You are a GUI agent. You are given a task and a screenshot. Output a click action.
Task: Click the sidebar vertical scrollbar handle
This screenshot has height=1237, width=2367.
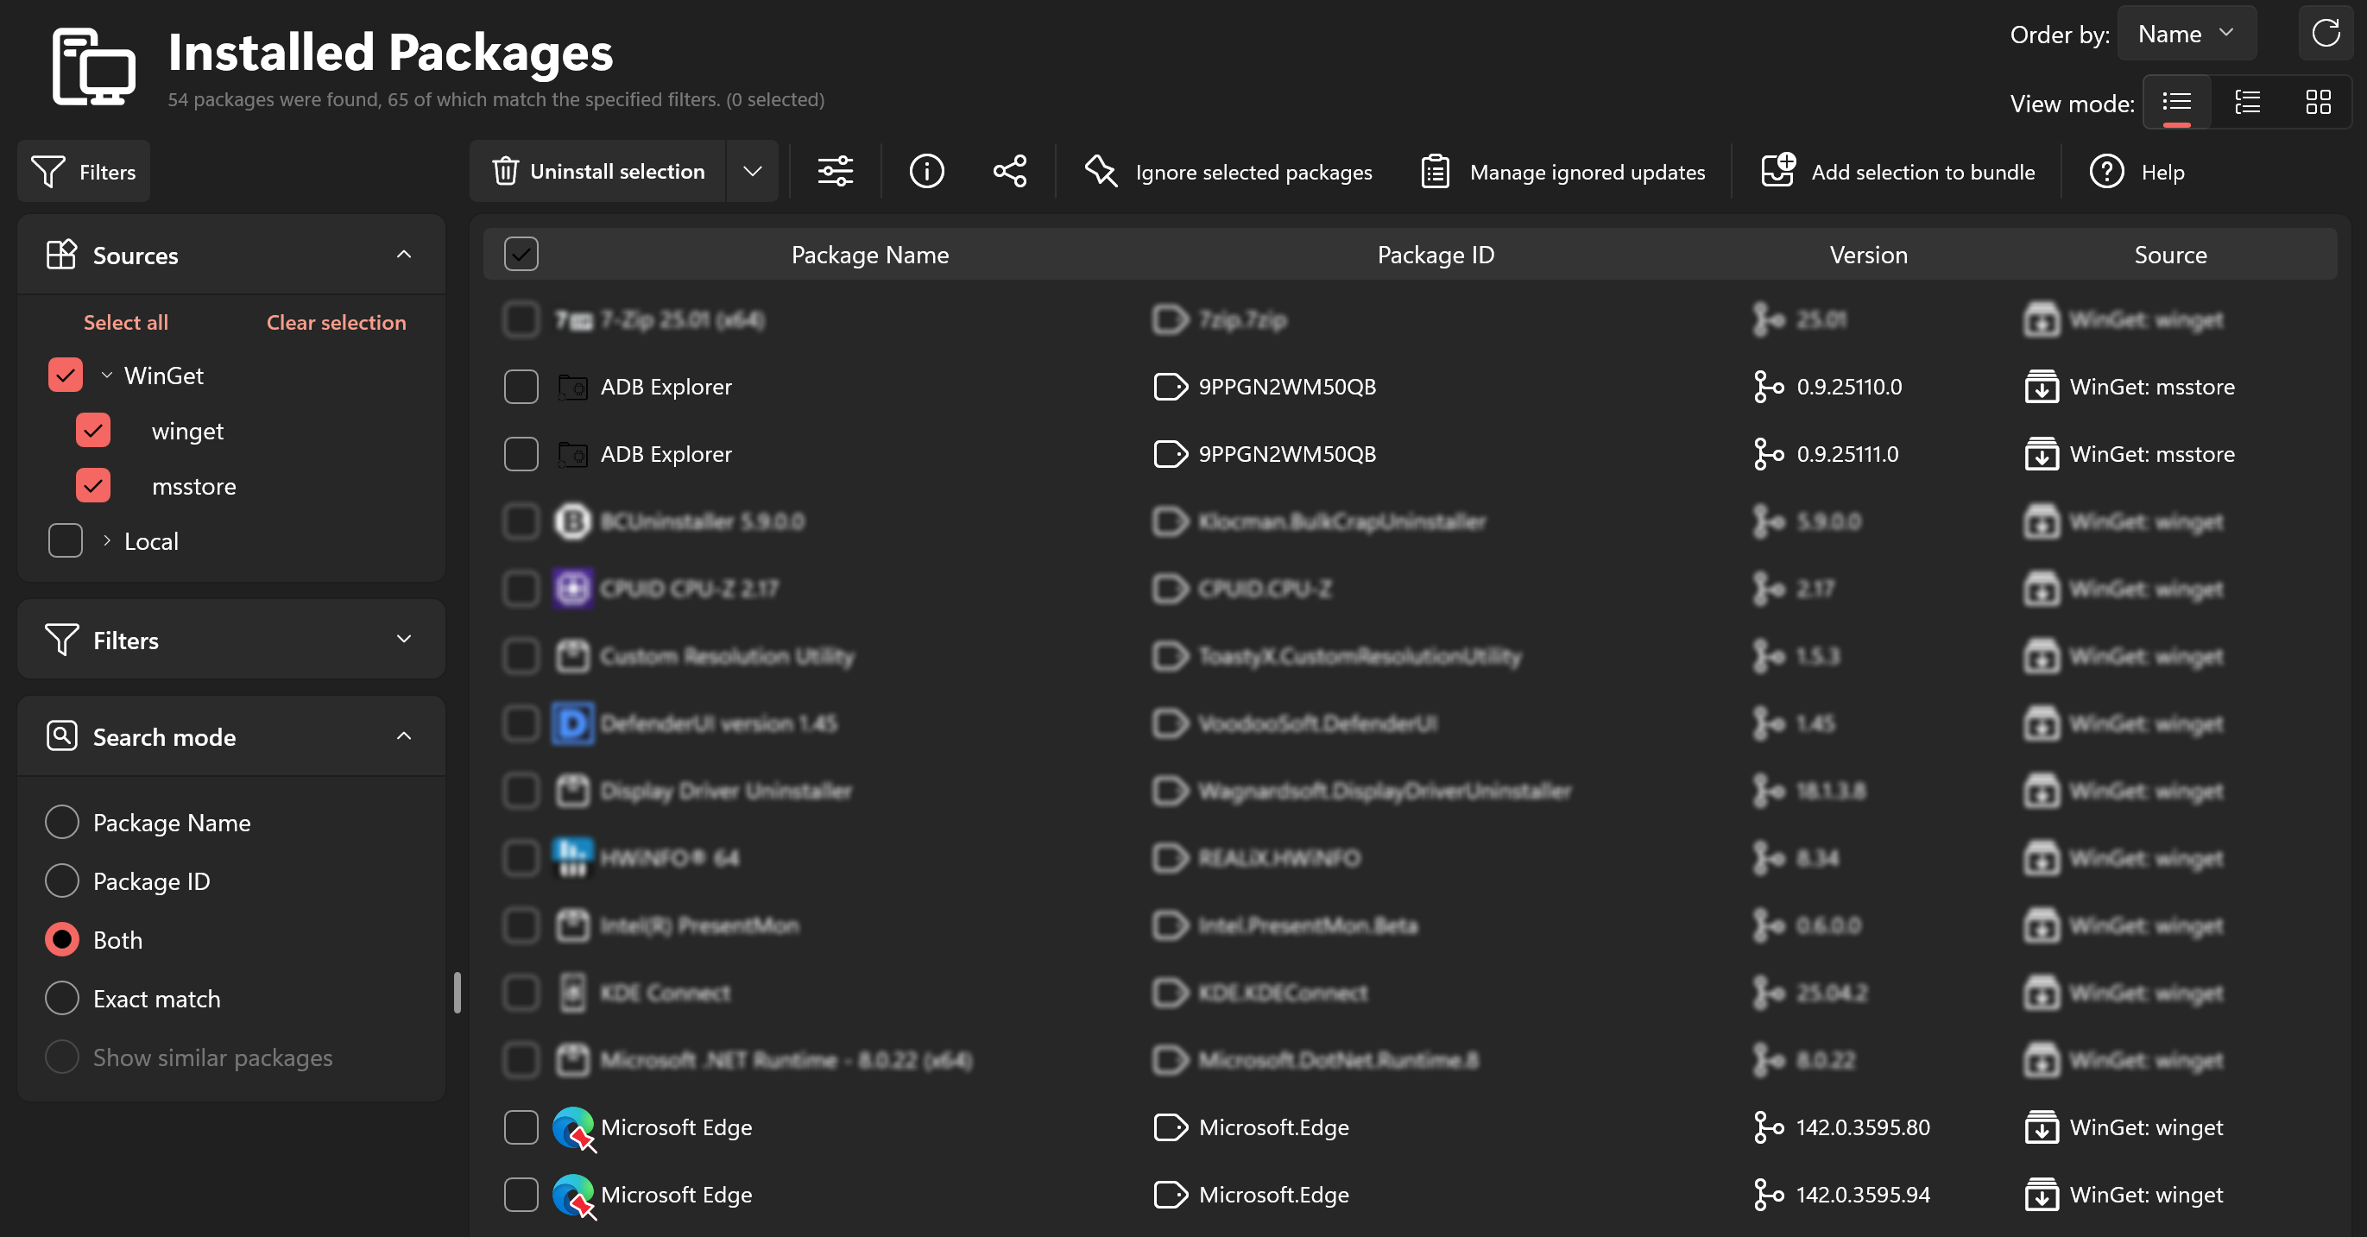point(457,993)
